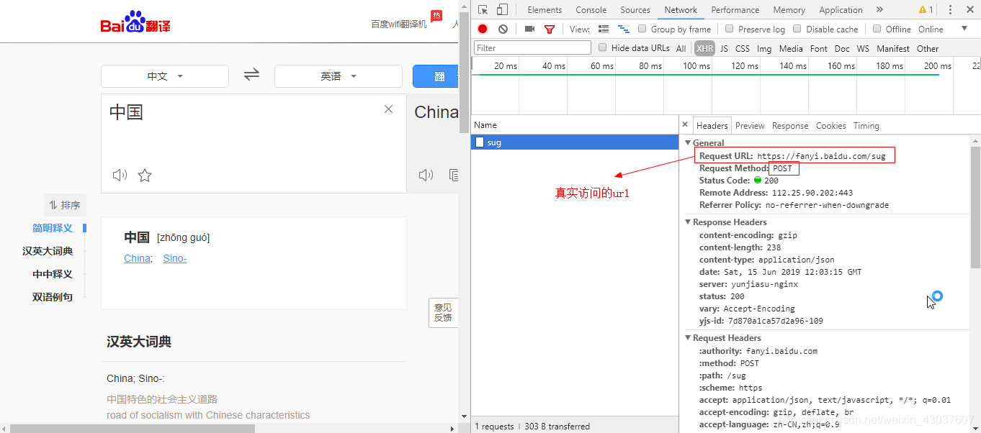Screen dimensions: 981x433
Task: Enable Preserve log checkbox
Action: click(x=730, y=29)
